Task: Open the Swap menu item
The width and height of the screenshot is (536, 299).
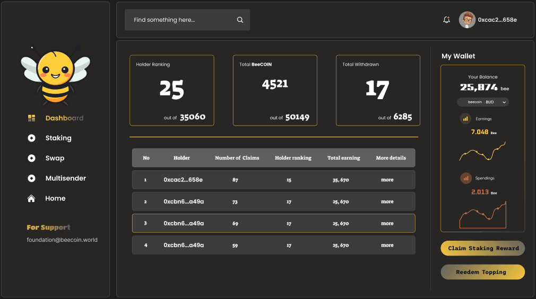Action: pyautogui.click(x=55, y=158)
